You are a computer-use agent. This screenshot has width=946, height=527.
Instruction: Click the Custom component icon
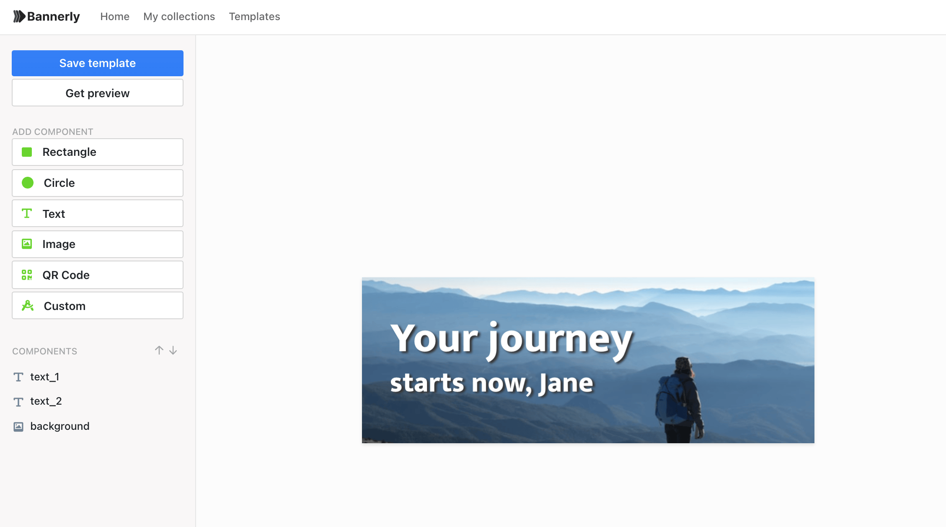27,306
